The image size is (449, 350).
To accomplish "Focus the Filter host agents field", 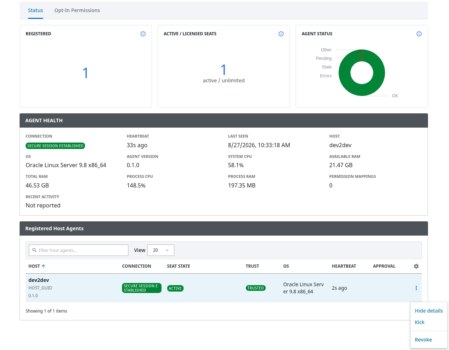I will [79, 250].
